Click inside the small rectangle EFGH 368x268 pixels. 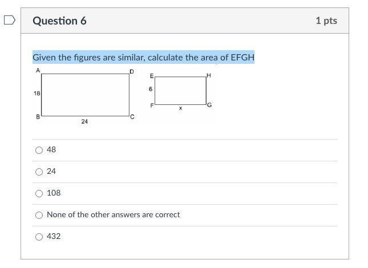point(180,91)
